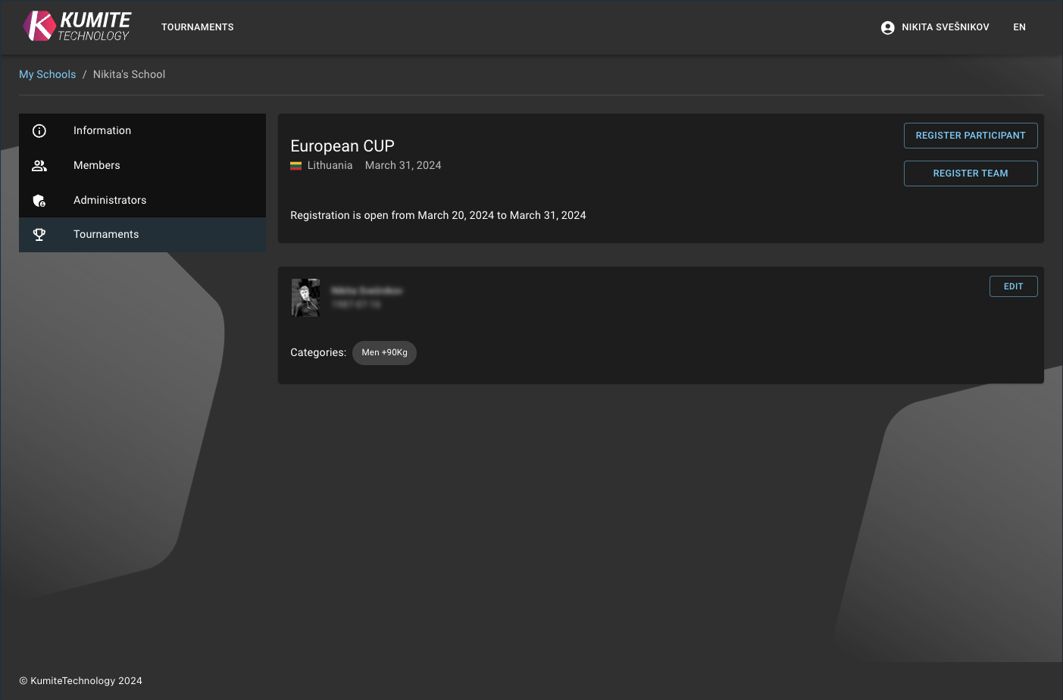This screenshot has width=1063, height=700.
Task: Open the Information sidebar section
Action: point(102,131)
